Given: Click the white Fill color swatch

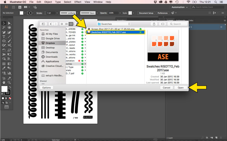Looking at the screenshot, I should point(4,89).
